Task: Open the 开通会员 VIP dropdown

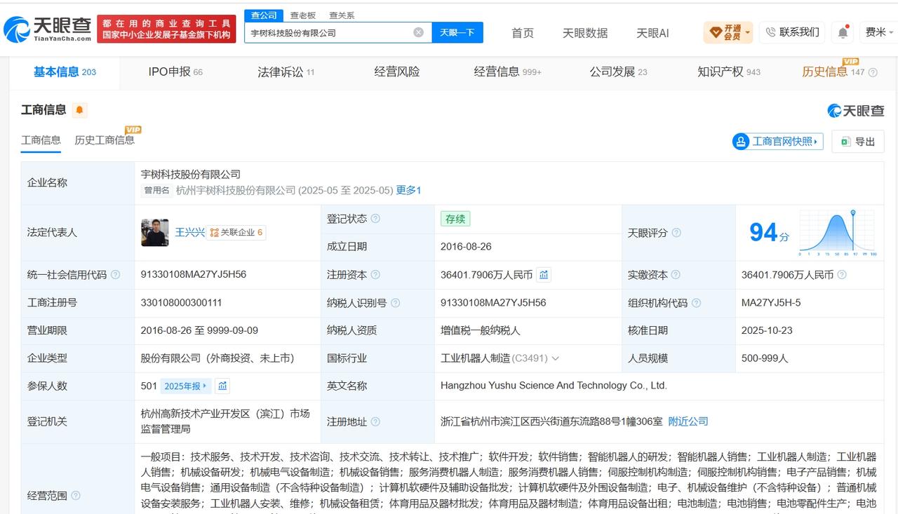Action: [728, 32]
